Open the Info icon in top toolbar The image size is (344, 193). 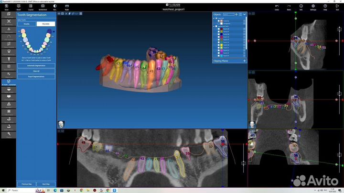click(x=301, y=6)
